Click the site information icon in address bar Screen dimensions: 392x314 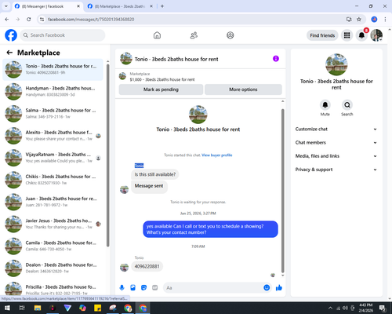[42, 20]
